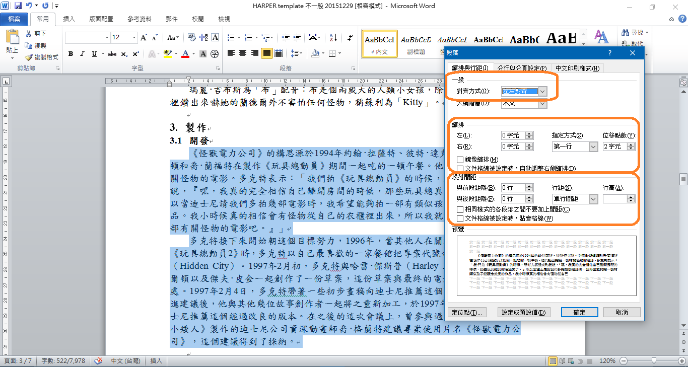This screenshot has width=688, height=367.
Task: Click the Bullets list icon
Action: [x=231, y=37]
